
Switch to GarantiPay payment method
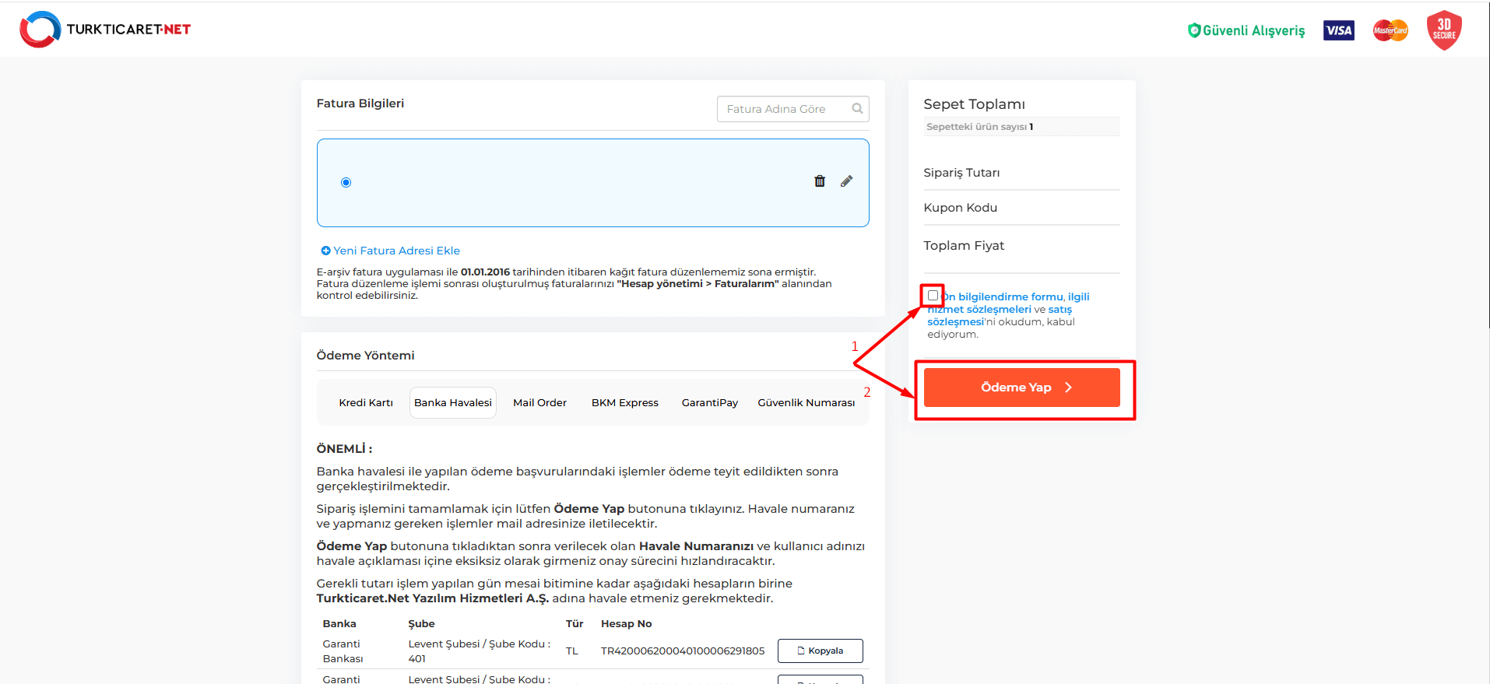coord(709,403)
